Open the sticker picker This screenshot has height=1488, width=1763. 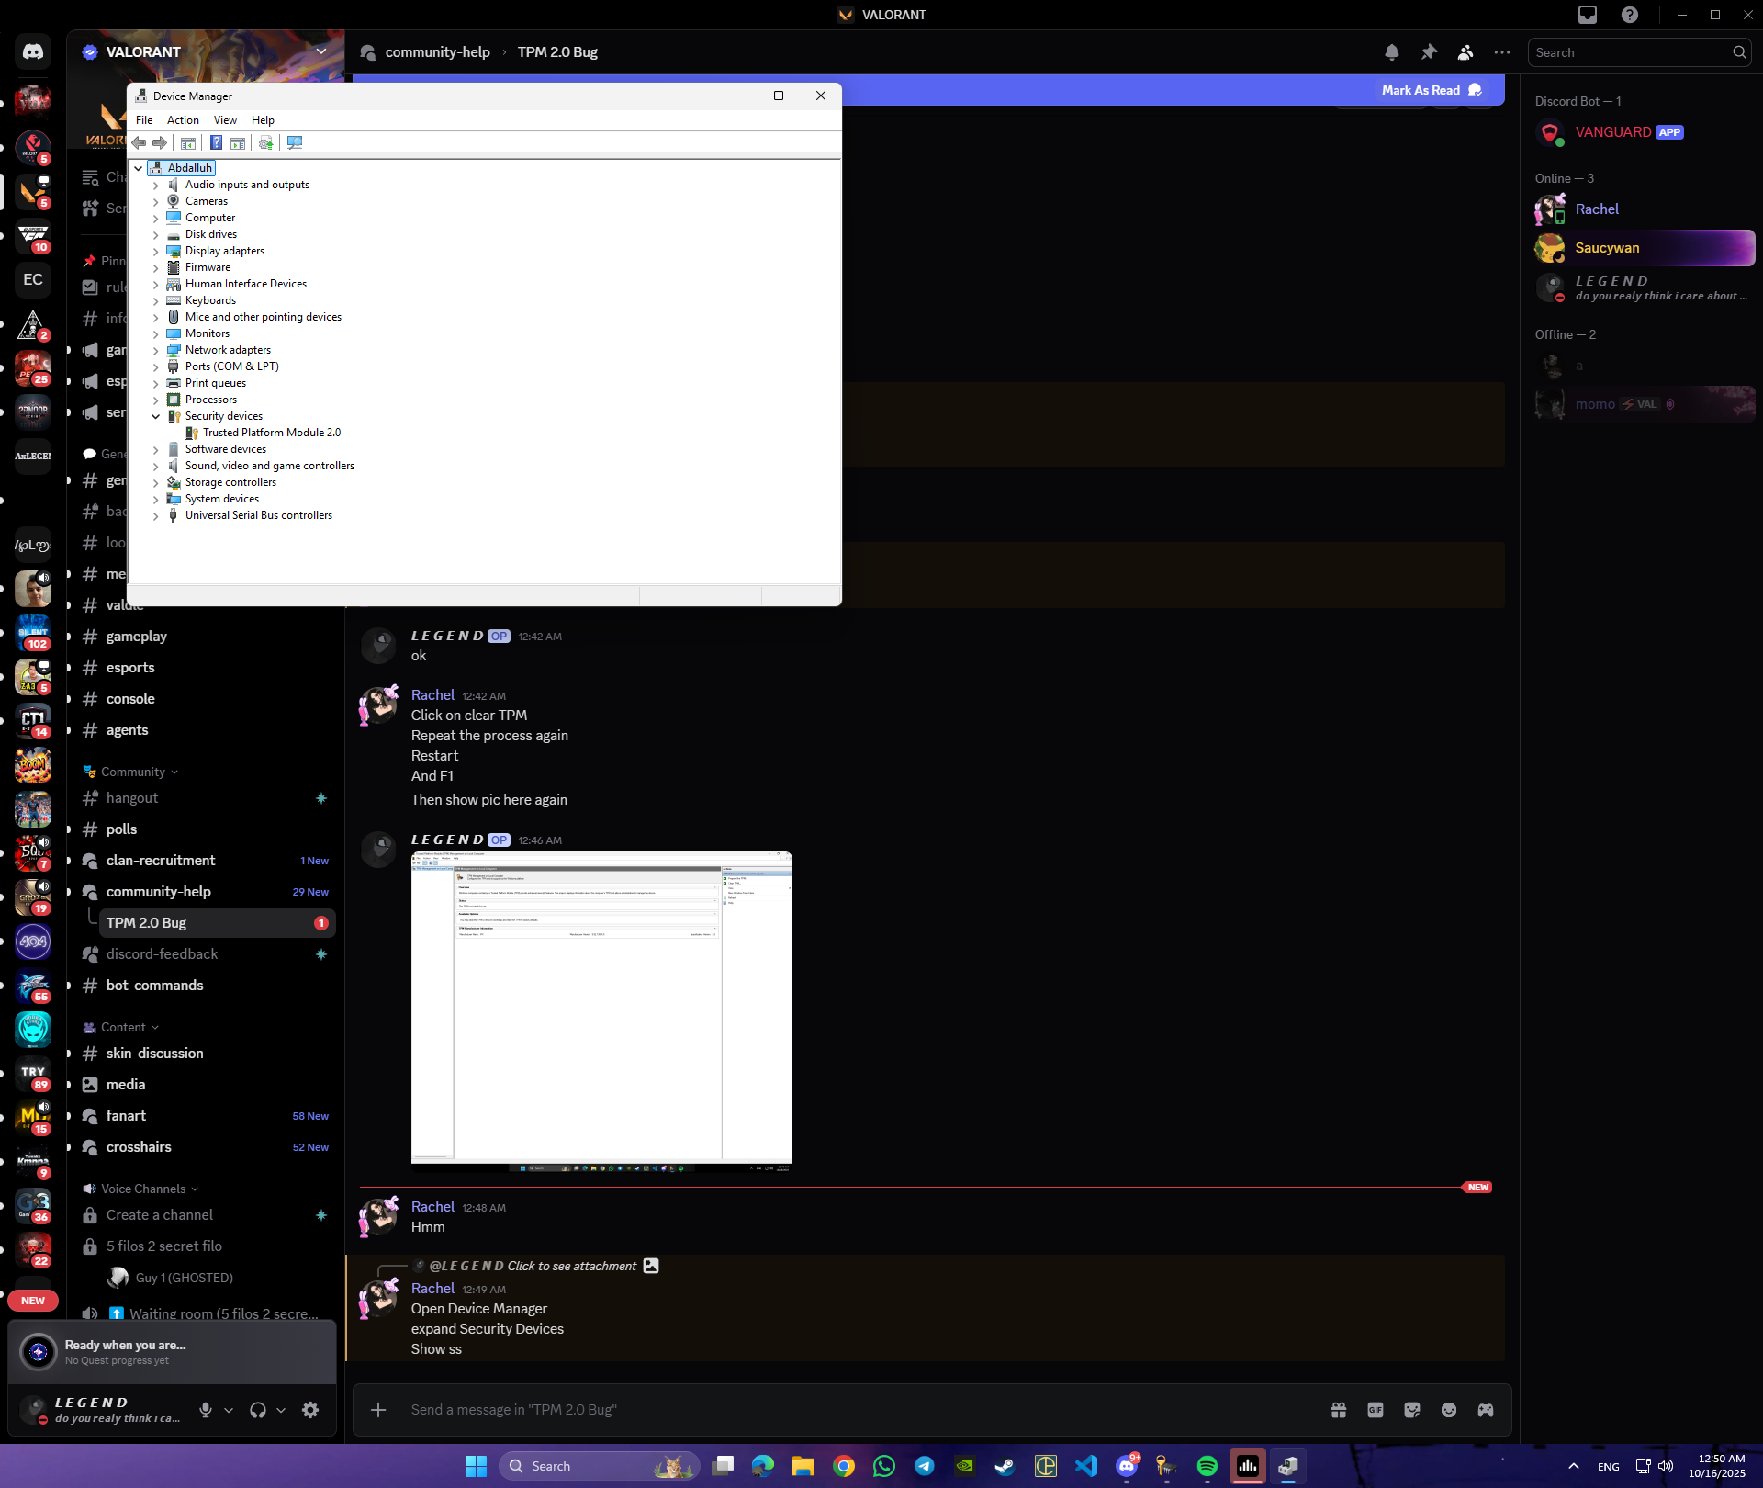pyautogui.click(x=1412, y=1410)
